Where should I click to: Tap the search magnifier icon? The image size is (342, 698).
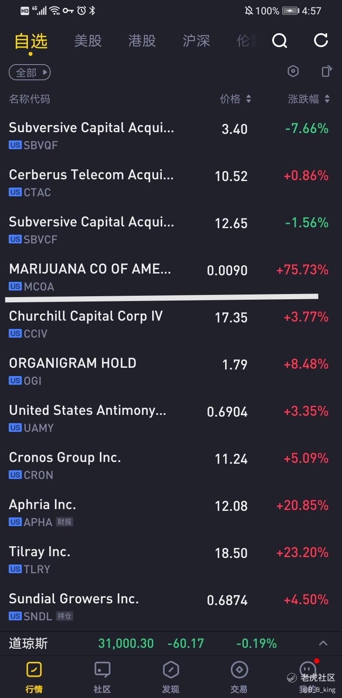[x=280, y=41]
